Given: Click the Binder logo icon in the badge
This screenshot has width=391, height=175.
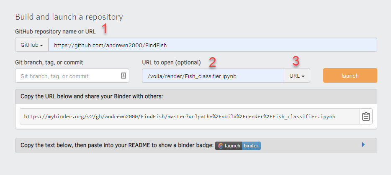Looking at the screenshot, I should click(x=220, y=146).
